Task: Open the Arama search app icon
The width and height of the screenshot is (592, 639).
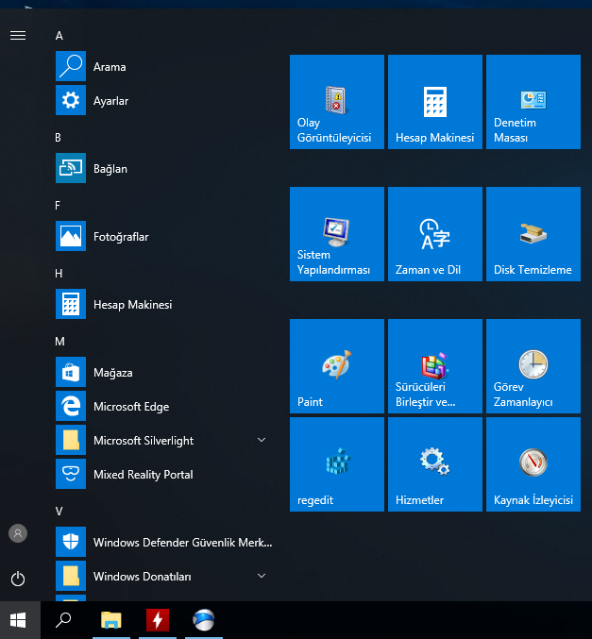Action: pos(71,66)
